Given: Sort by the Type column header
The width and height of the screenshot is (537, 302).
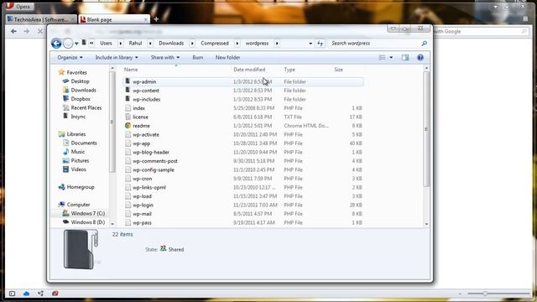Looking at the screenshot, I should pos(289,70).
